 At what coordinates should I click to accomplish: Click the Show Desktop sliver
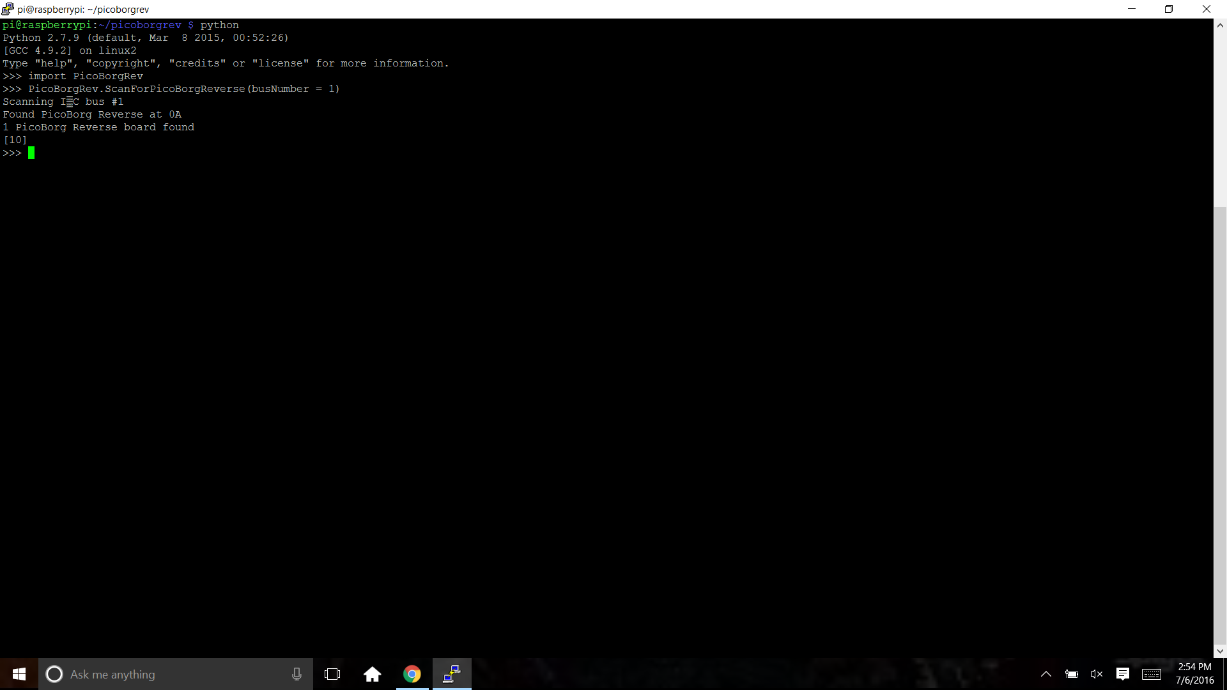coord(1224,674)
